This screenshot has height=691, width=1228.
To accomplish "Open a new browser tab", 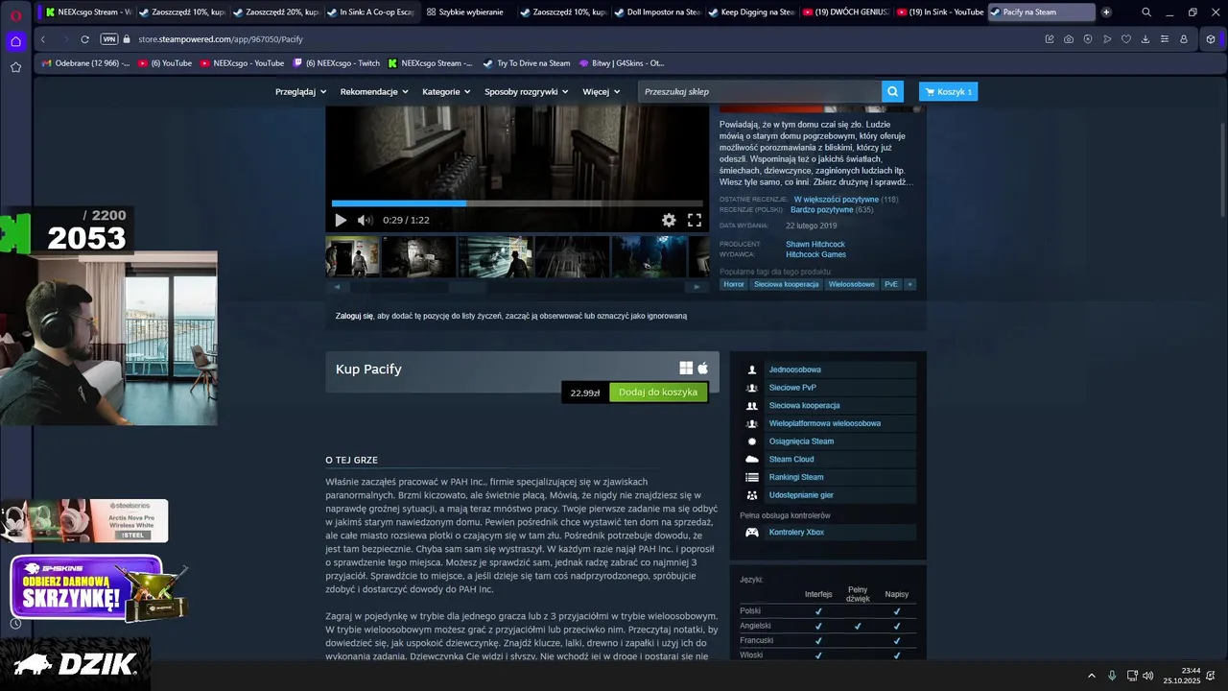I will (x=1106, y=12).
